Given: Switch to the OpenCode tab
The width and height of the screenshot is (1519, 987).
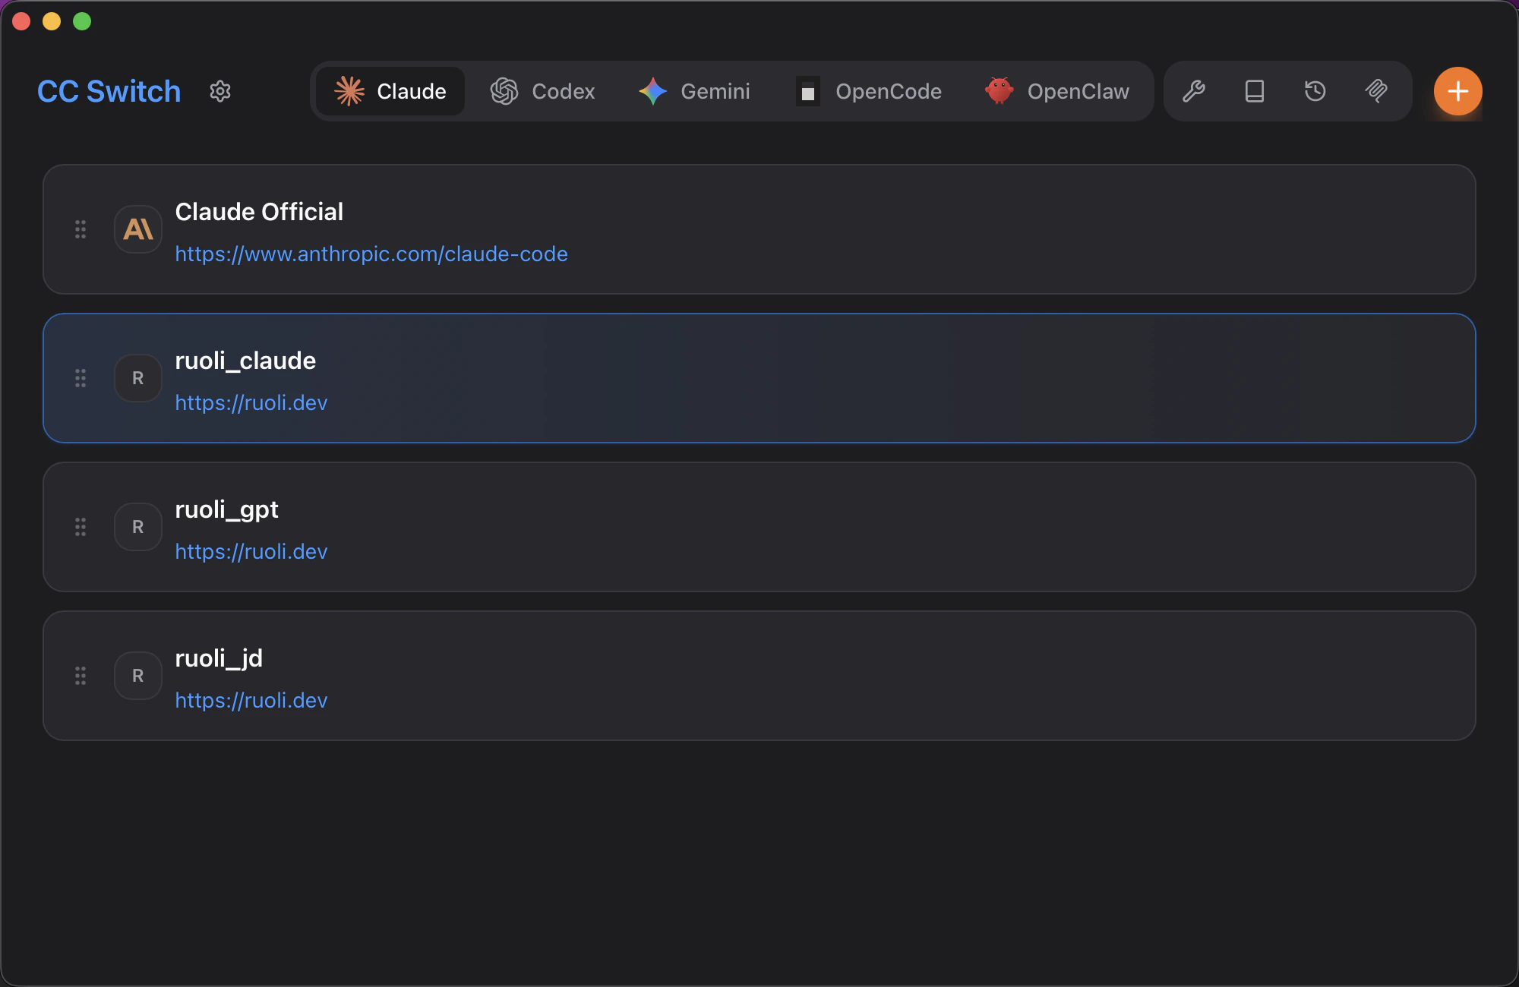Looking at the screenshot, I should tap(868, 91).
